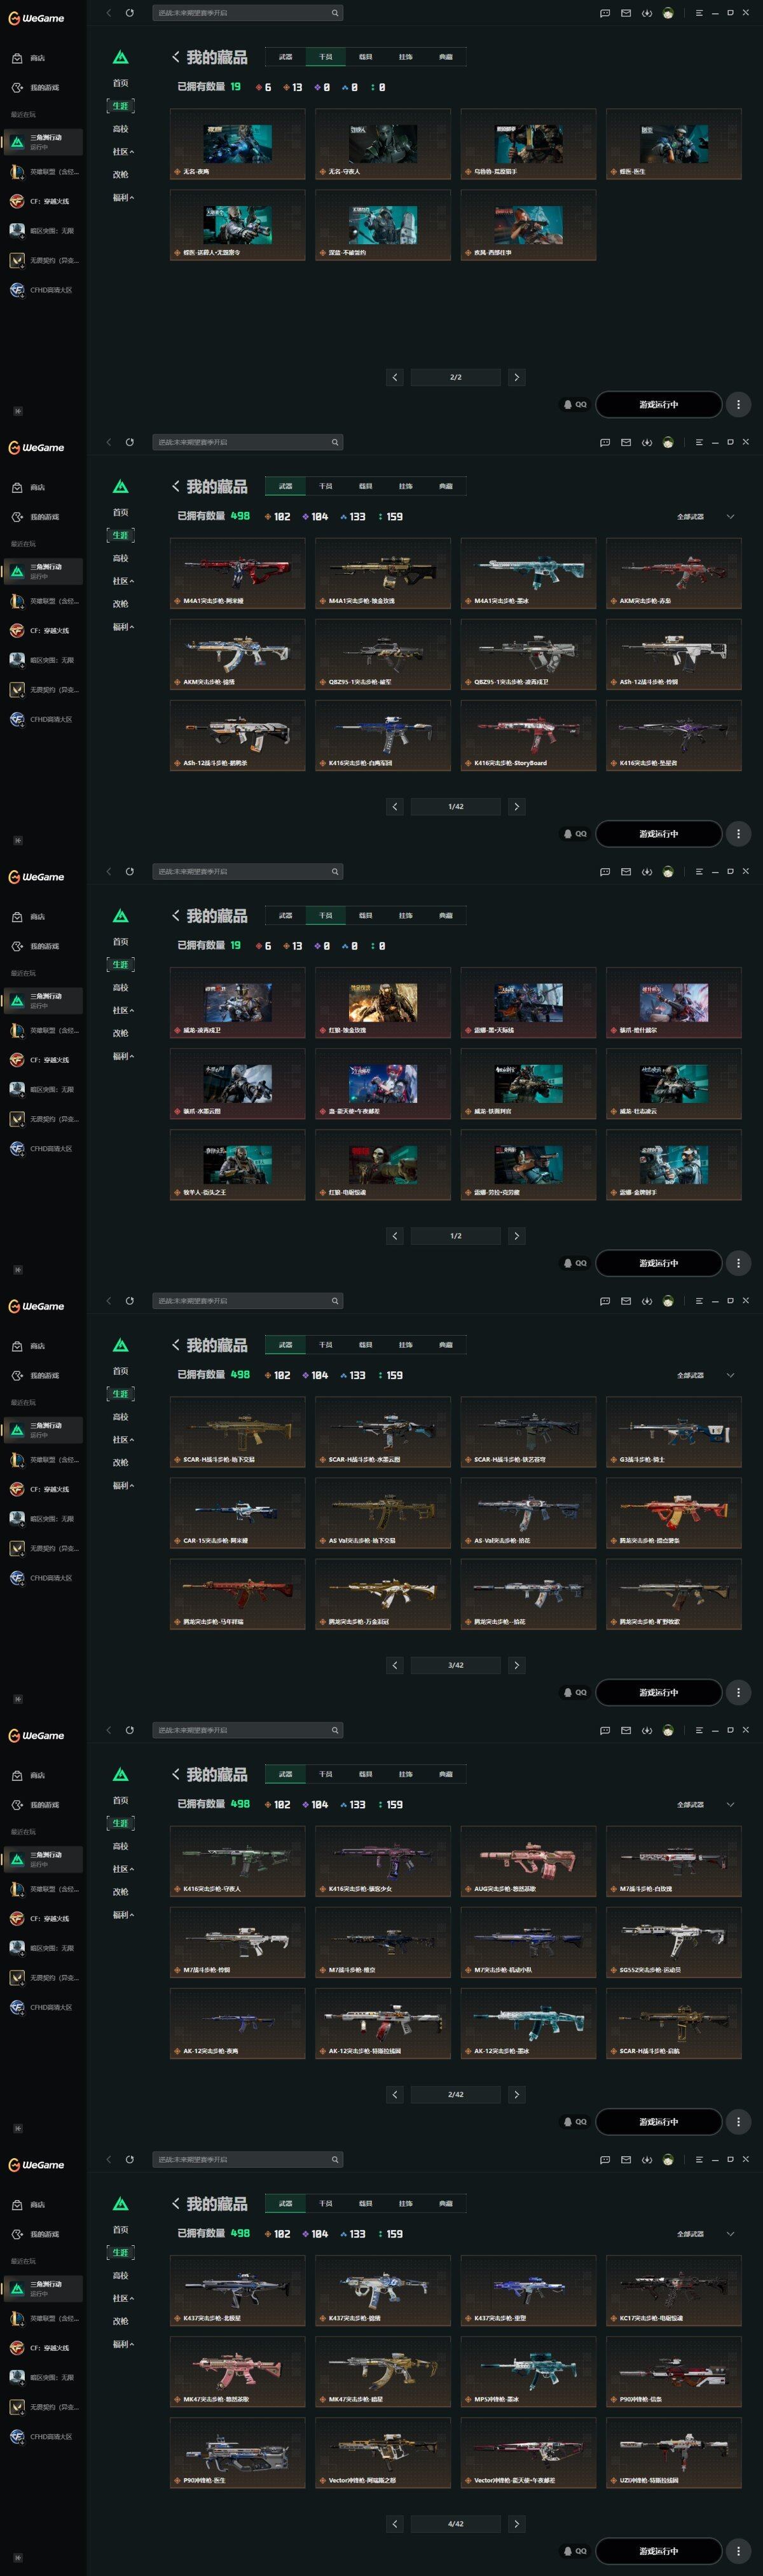
Task: Click refresh icon in the 2/42 window top bar
Action: pos(129,1730)
